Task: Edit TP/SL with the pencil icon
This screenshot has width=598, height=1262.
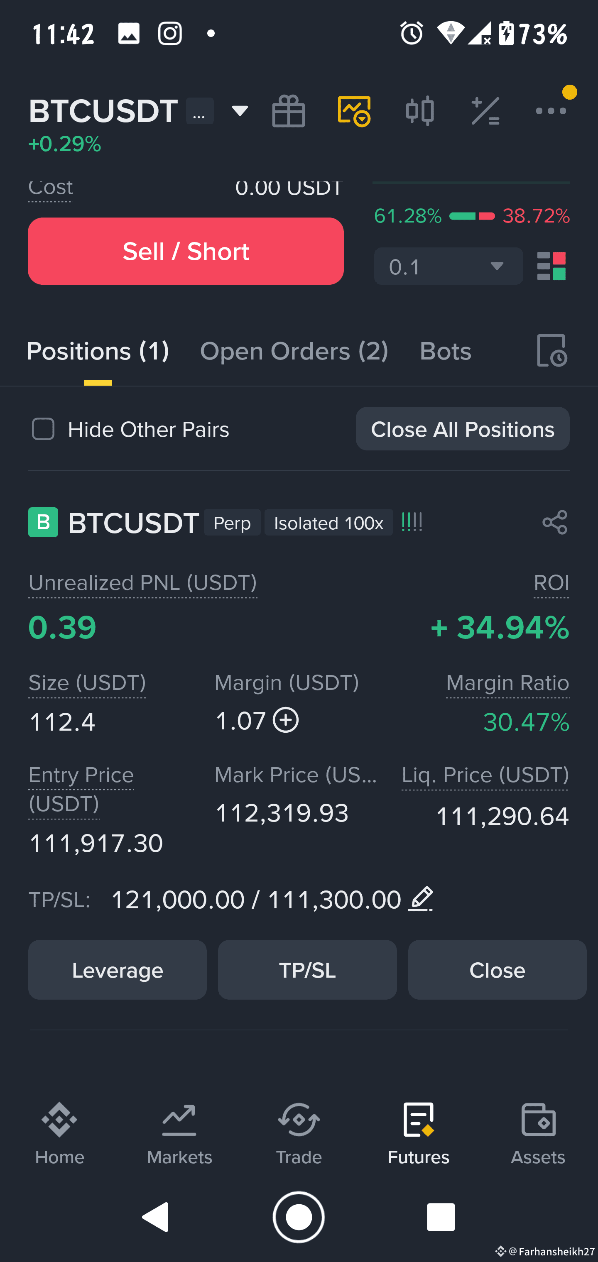Action: pos(421,899)
